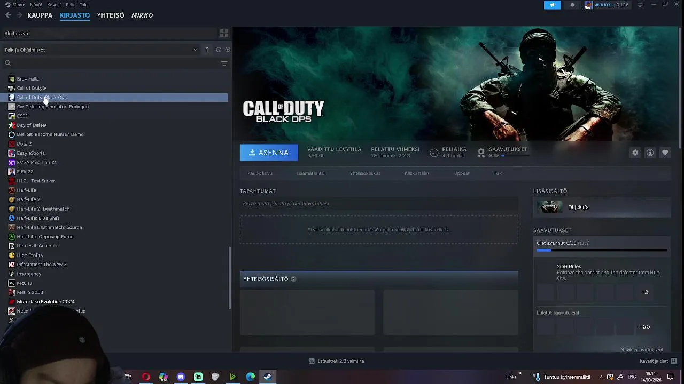
Task: Click the Aloitussivu home link
Action: pos(16,33)
